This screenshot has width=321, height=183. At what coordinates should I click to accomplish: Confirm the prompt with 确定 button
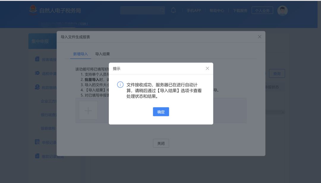click(161, 112)
